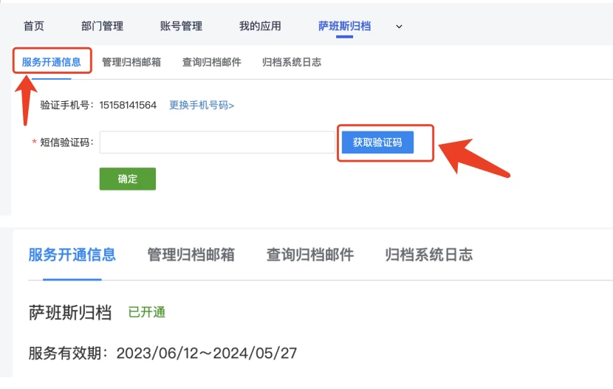The width and height of the screenshot is (613, 389).
Task: Open the 首页 navigation item
Action: pos(34,26)
